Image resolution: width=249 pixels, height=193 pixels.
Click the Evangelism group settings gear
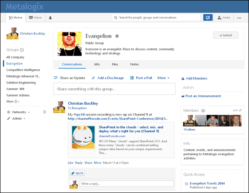click(117, 36)
